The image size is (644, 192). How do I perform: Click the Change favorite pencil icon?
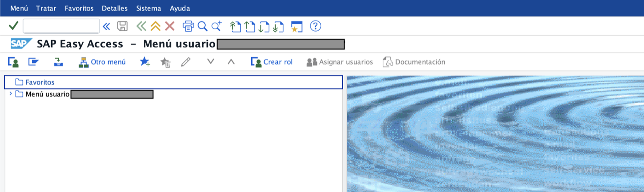186,62
